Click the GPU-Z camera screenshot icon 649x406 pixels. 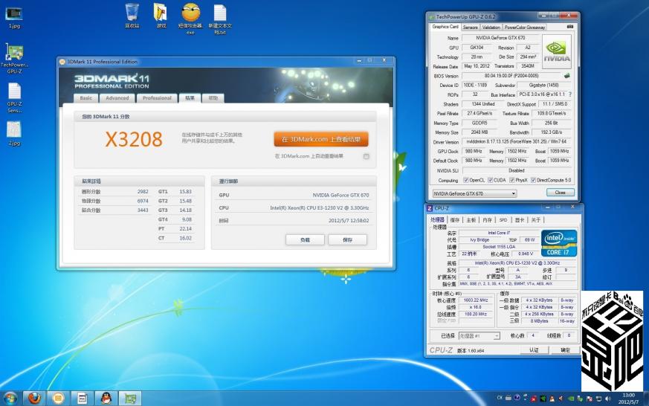[x=570, y=27]
